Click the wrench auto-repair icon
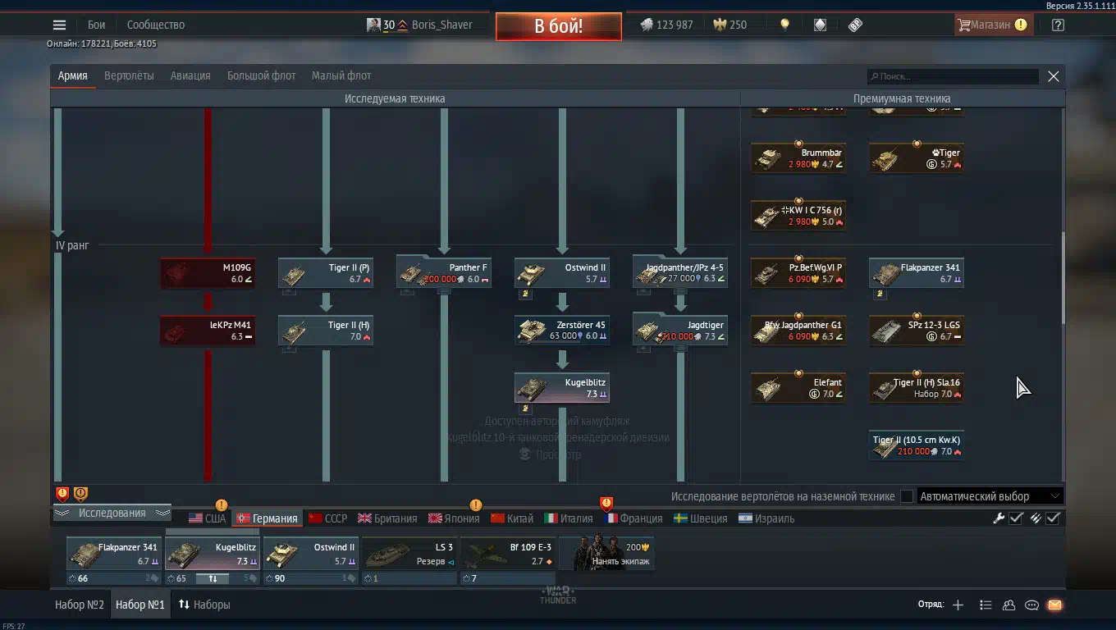This screenshot has width=1116, height=630. click(999, 518)
